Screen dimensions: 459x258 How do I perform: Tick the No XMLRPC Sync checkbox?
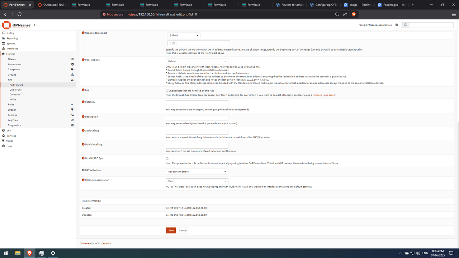[x=167, y=158]
